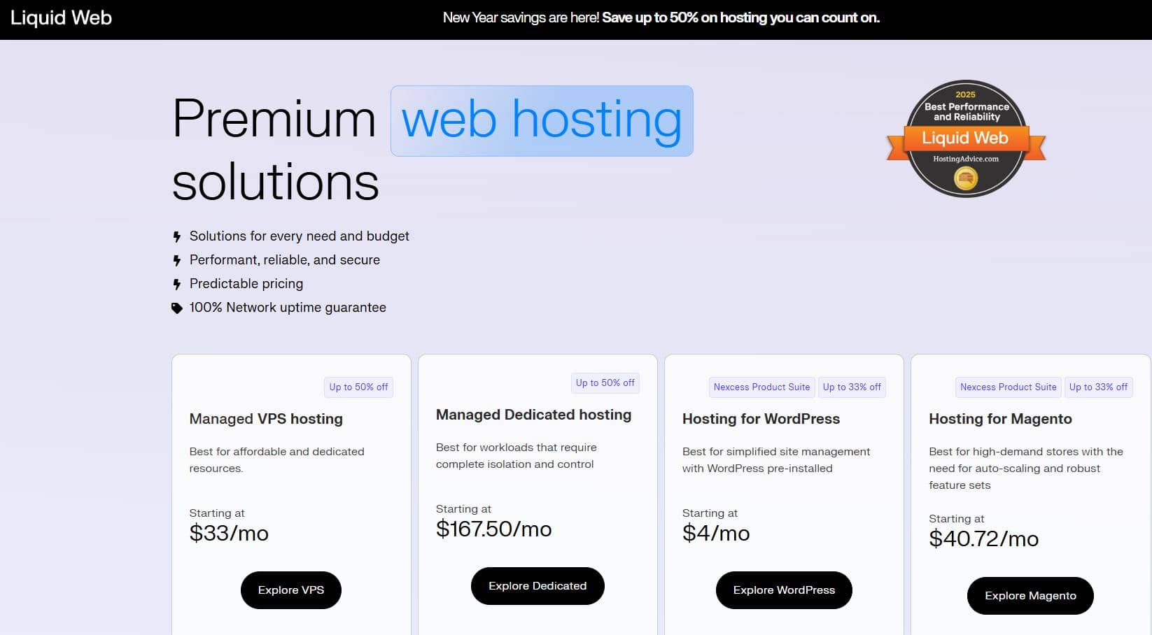Click the Liquid Web logo
1152x635 pixels.
click(x=61, y=18)
